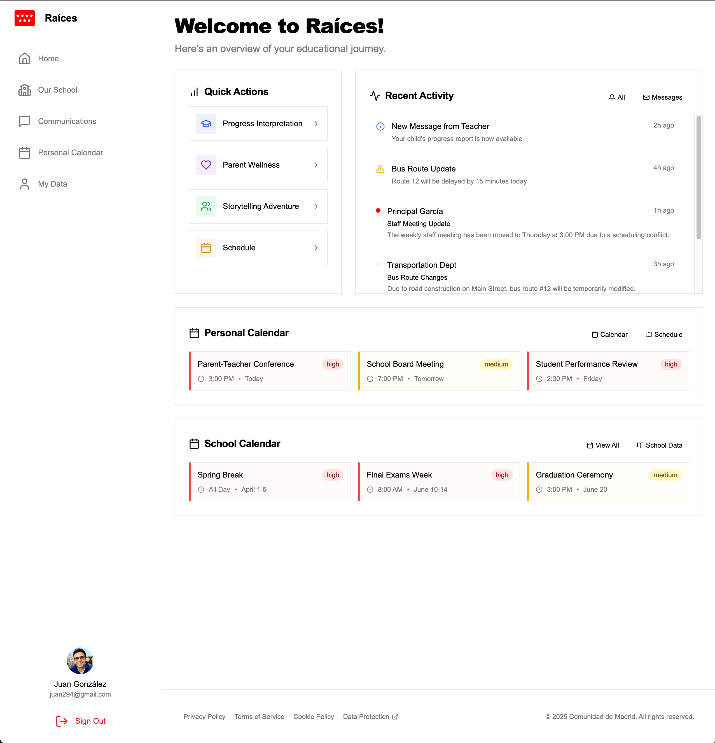Click the Communications chat bubble icon
This screenshot has height=743, width=715.
coord(24,121)
